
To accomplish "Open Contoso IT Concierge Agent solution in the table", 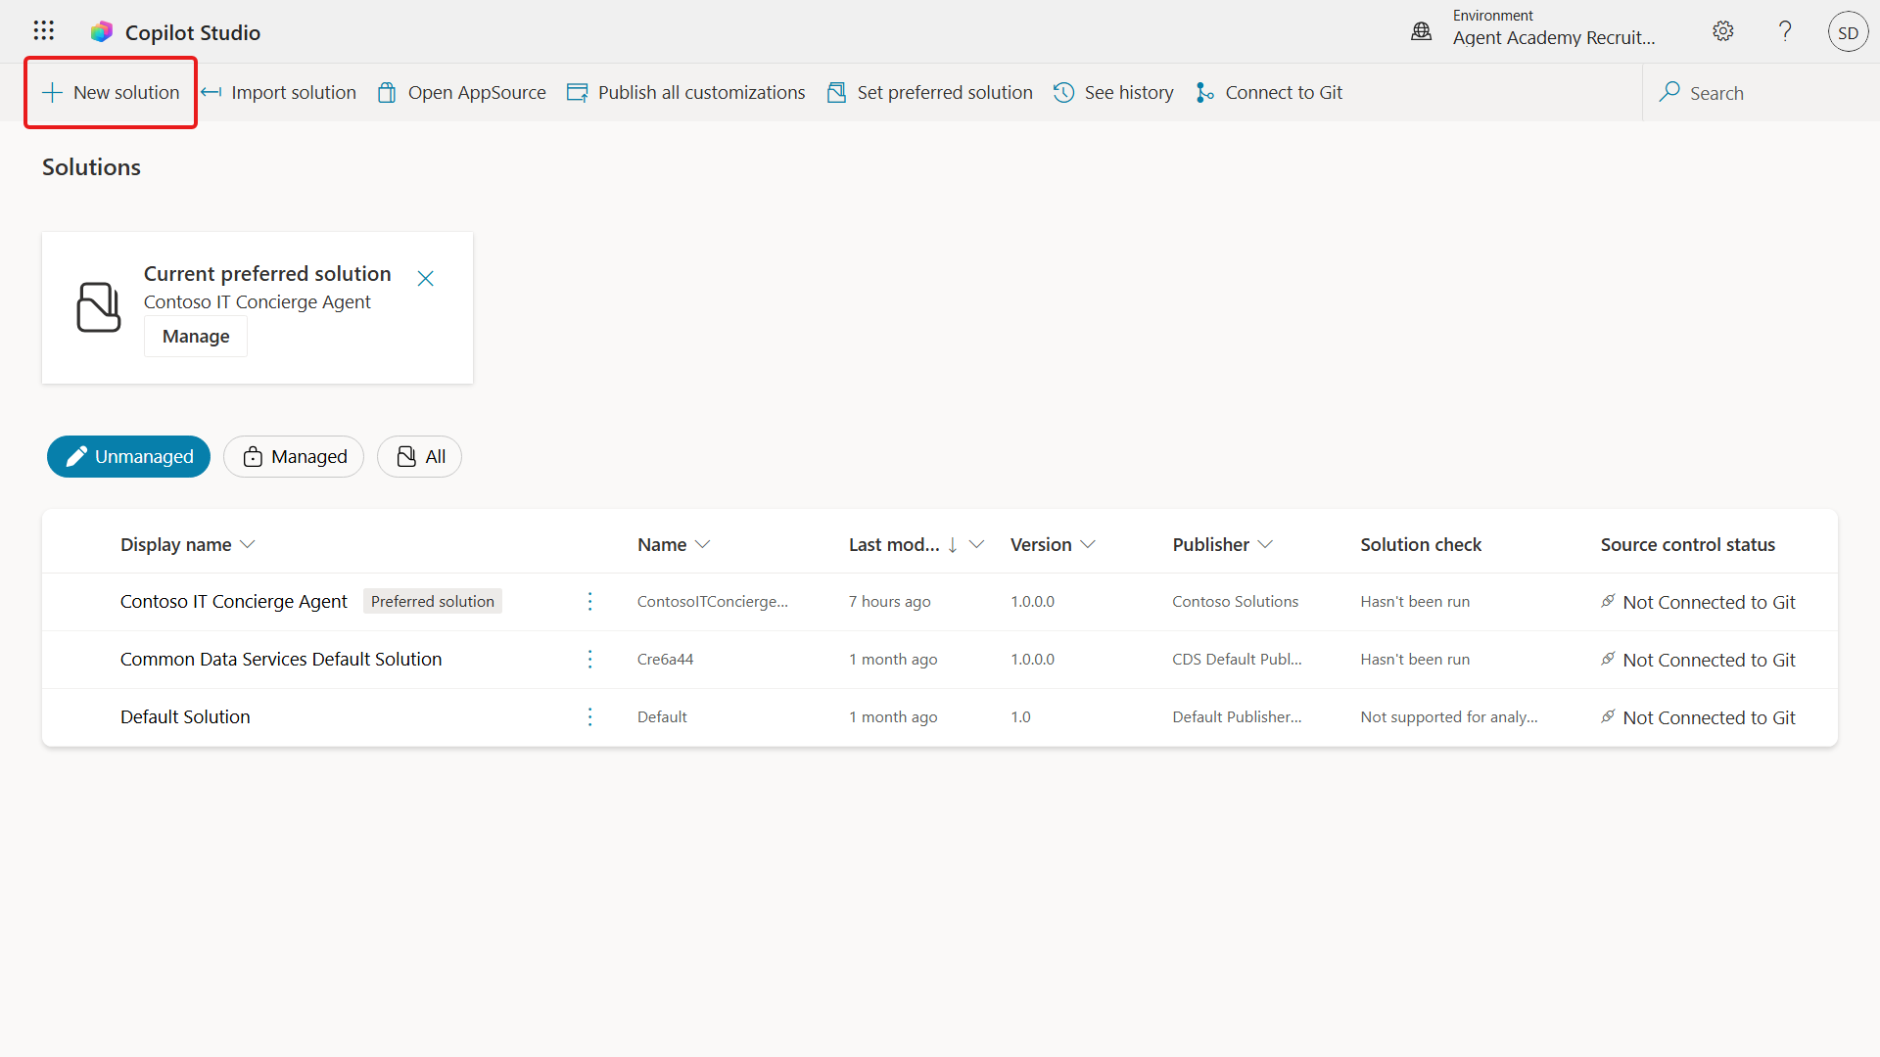I will click(233, 601).
